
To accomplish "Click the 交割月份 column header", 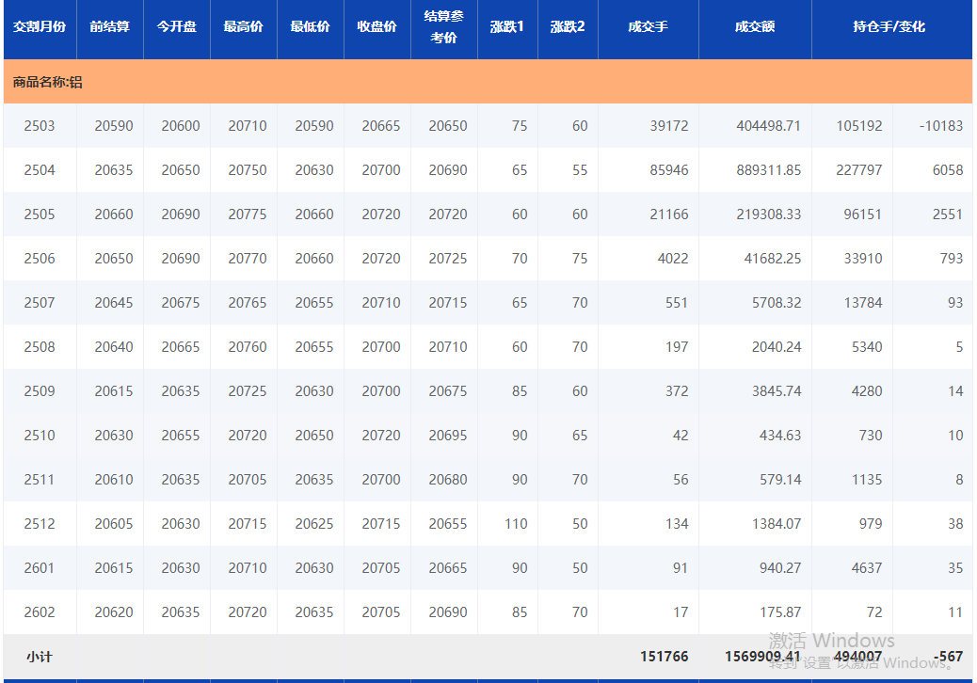I will pyautogui.click(x=40, y=27).
